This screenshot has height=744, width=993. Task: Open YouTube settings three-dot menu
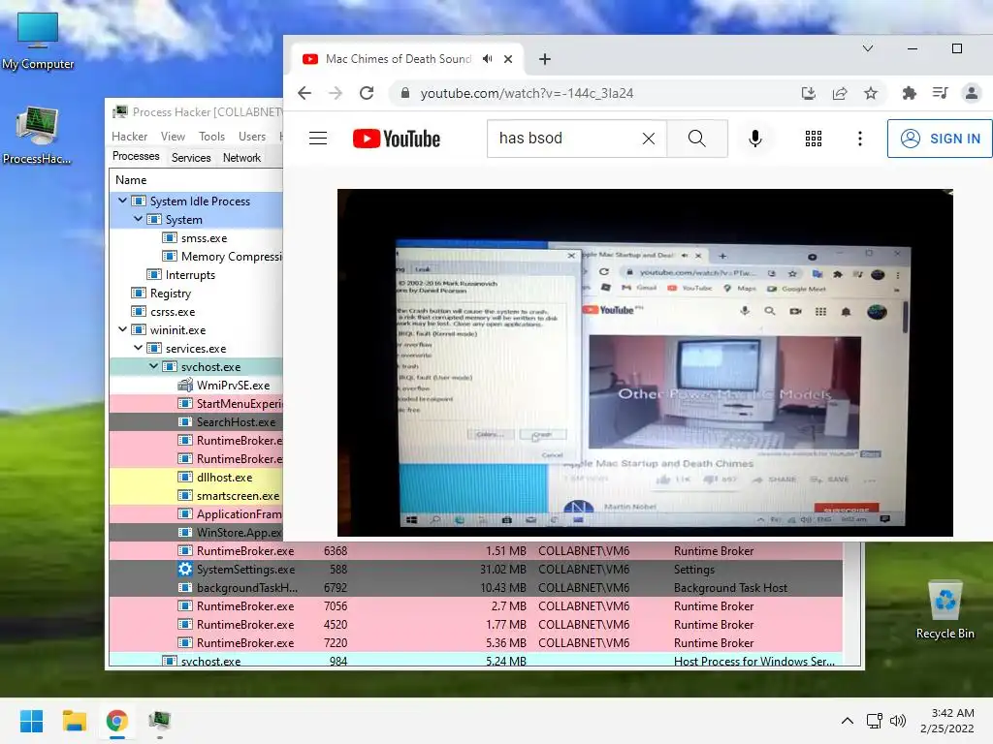point(859,139)
